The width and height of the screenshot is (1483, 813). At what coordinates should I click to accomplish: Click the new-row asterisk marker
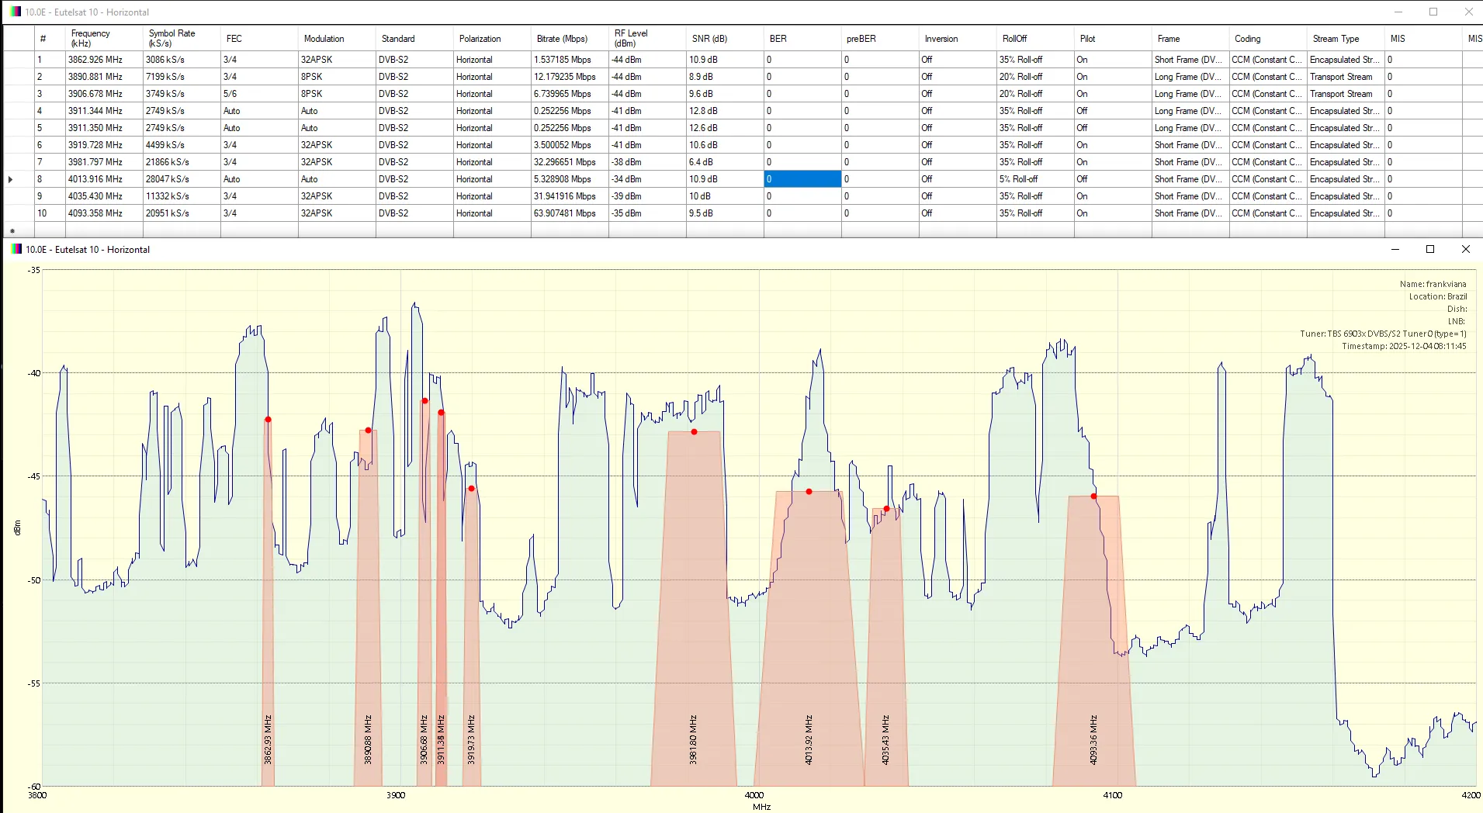pos(12,231)
